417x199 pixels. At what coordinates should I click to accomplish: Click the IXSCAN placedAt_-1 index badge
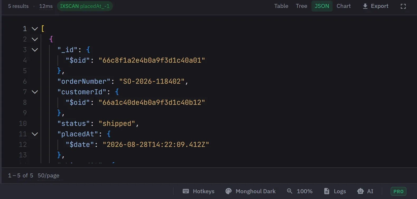[85, 6]
